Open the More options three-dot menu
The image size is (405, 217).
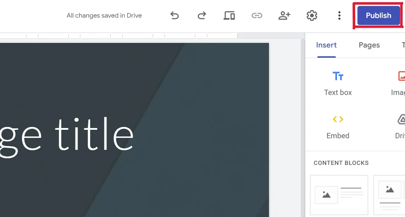tap(339, 15)
